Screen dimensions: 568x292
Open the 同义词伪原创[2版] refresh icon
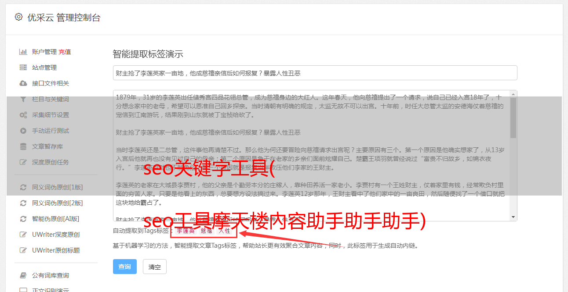(x=23, y=203)
